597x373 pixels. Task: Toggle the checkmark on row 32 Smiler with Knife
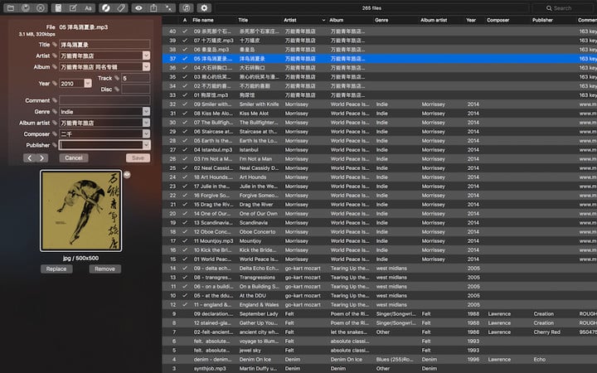coord(185,104)
